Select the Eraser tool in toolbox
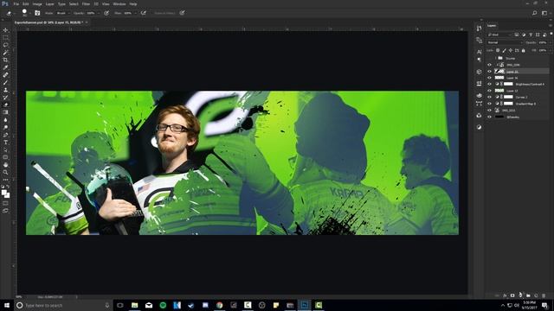 6,105
